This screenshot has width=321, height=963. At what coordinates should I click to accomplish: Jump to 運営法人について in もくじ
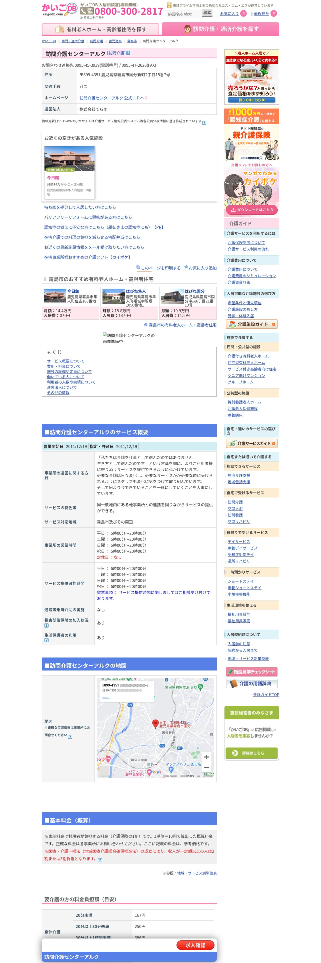point(62,387)
